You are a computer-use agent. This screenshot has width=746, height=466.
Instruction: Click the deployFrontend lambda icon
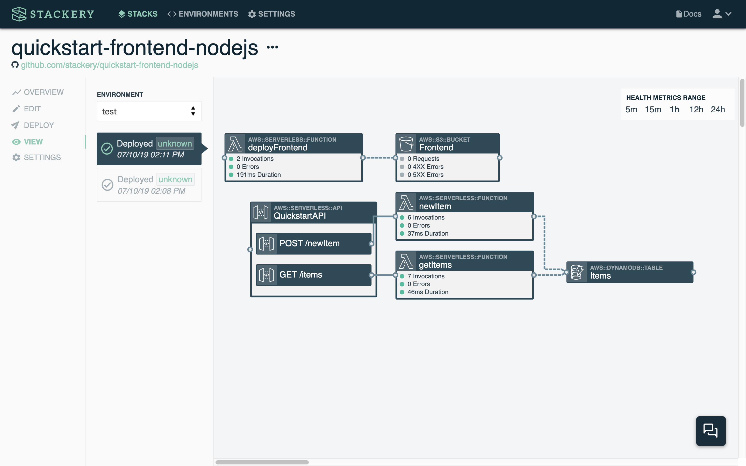(235, 144)
